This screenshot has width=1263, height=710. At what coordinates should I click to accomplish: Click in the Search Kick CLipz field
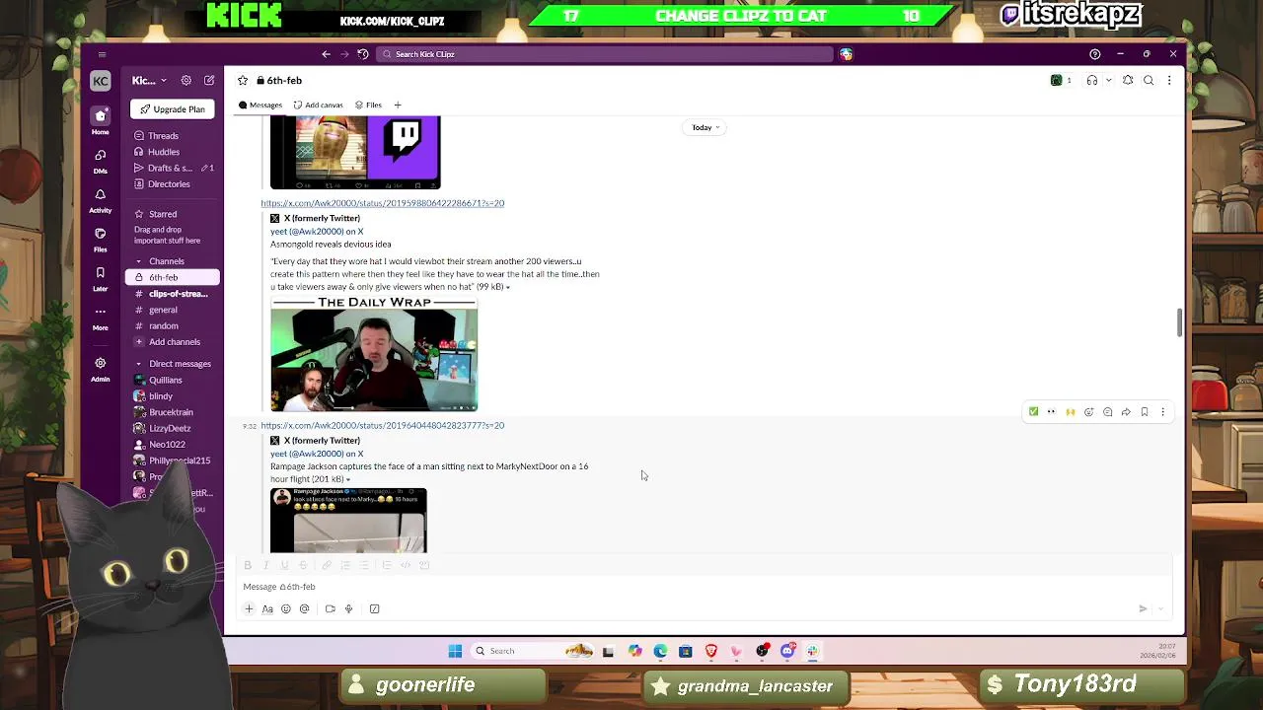(606, 54)
